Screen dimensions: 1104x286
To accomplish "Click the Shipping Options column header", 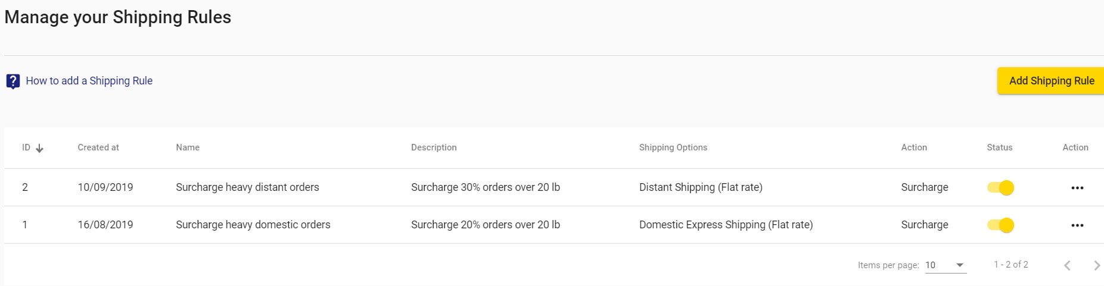I will pyautogui.click(x=673, y=147).
